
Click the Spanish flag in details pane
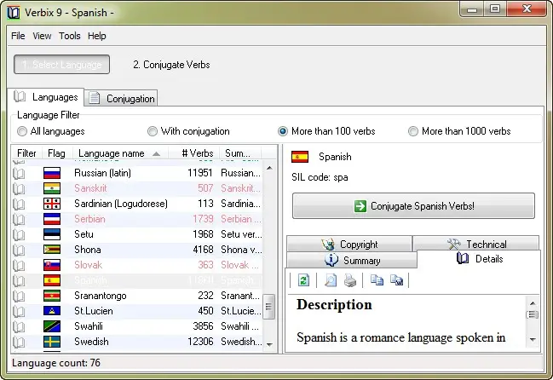(x=300, y=157)
